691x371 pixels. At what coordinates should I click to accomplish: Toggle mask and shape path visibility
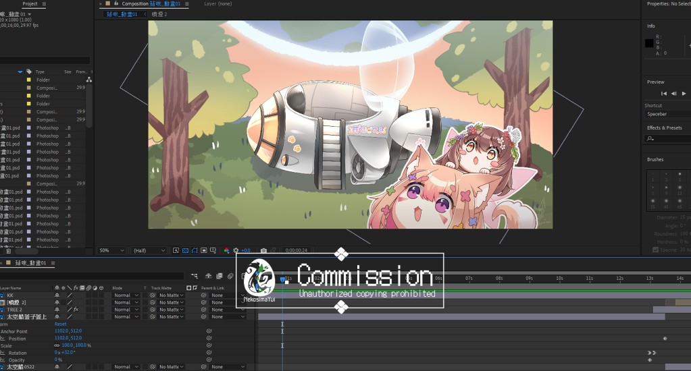(x=194, y=250)
